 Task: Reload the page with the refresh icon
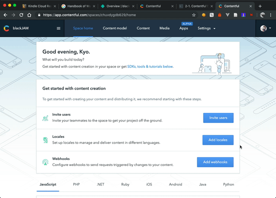click(x=21, y=15)
